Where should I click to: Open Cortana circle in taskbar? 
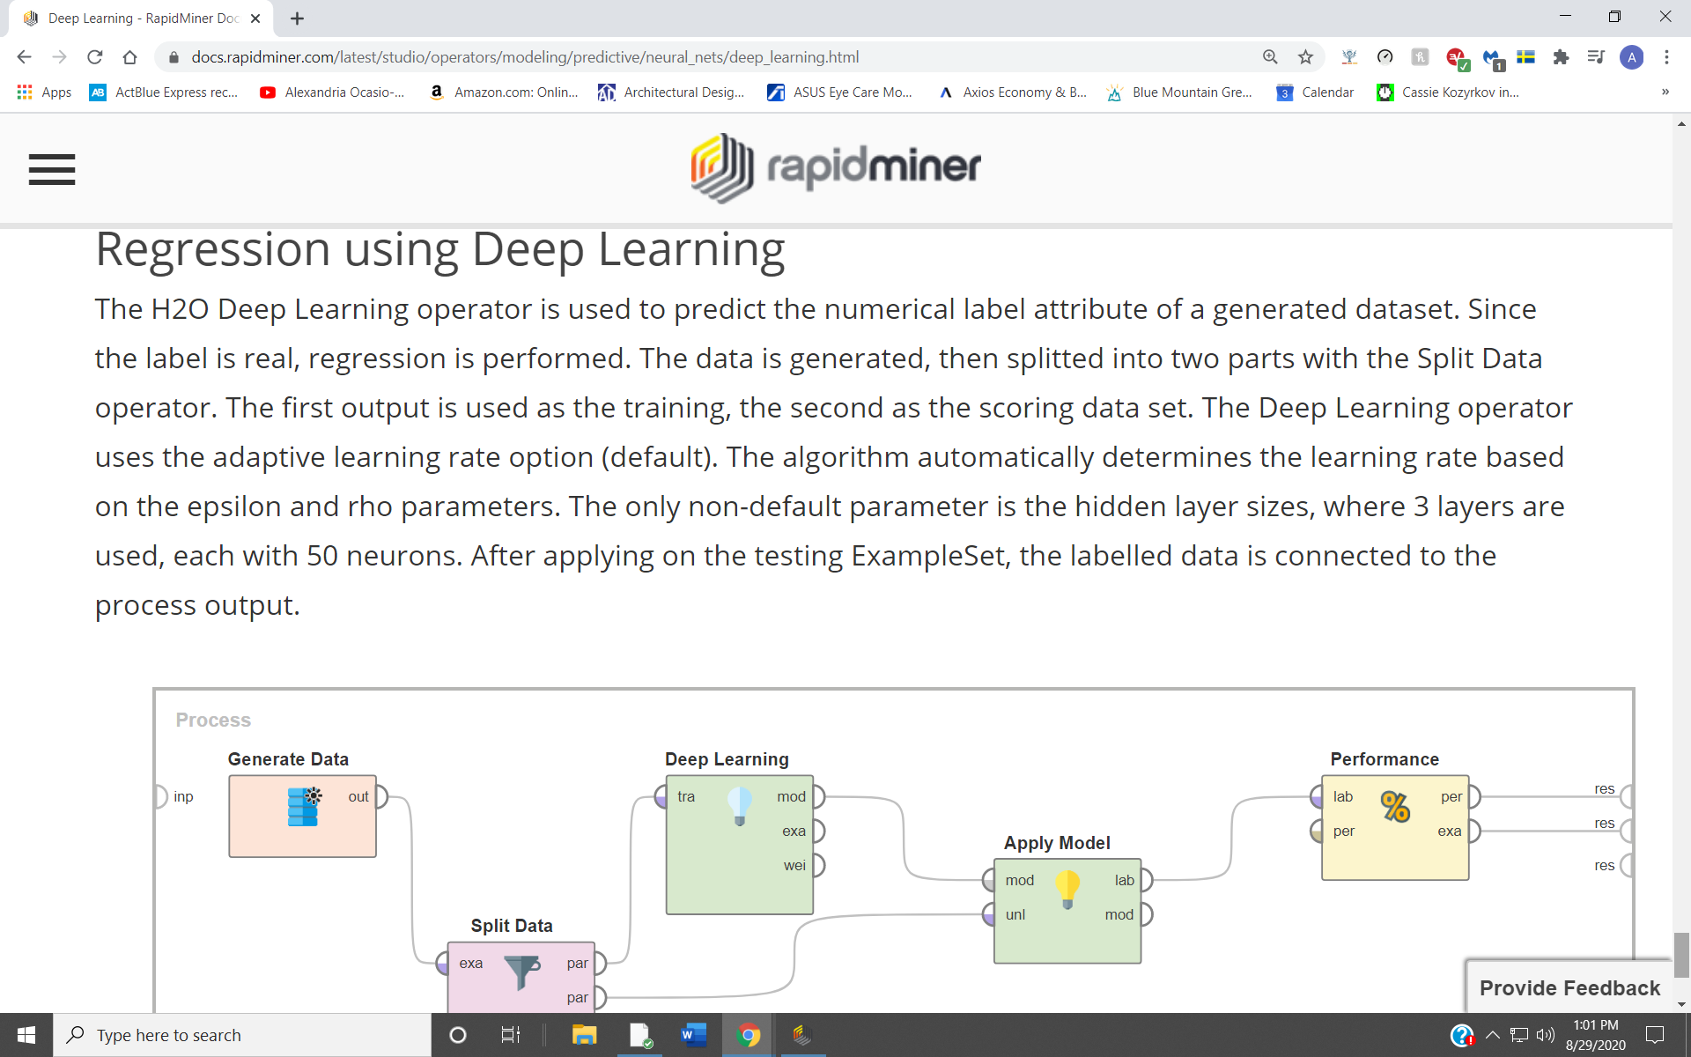[458, 1035]
